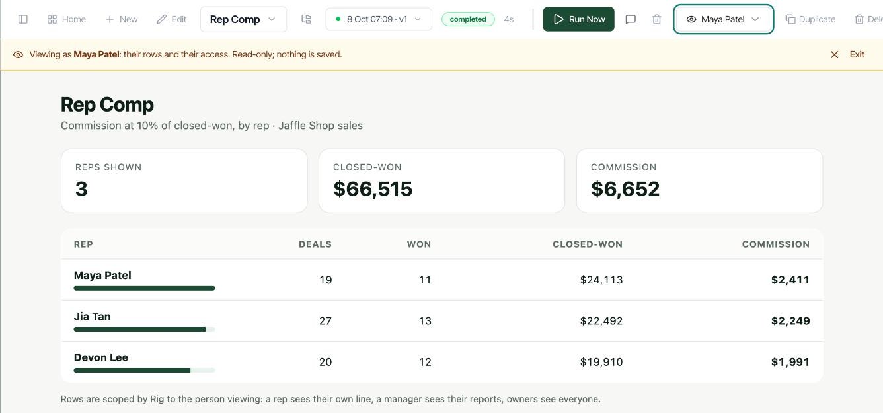Click Devon Lee's $1,991 commission
This screenshot has width=883, height=413.
(x=790, y=362)
